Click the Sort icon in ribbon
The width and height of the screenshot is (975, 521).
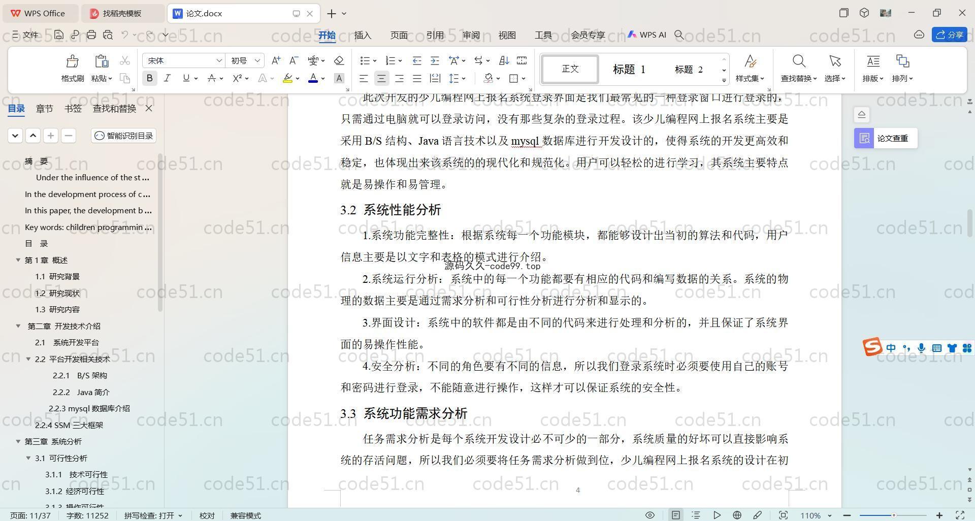click(x=504, y=60)
